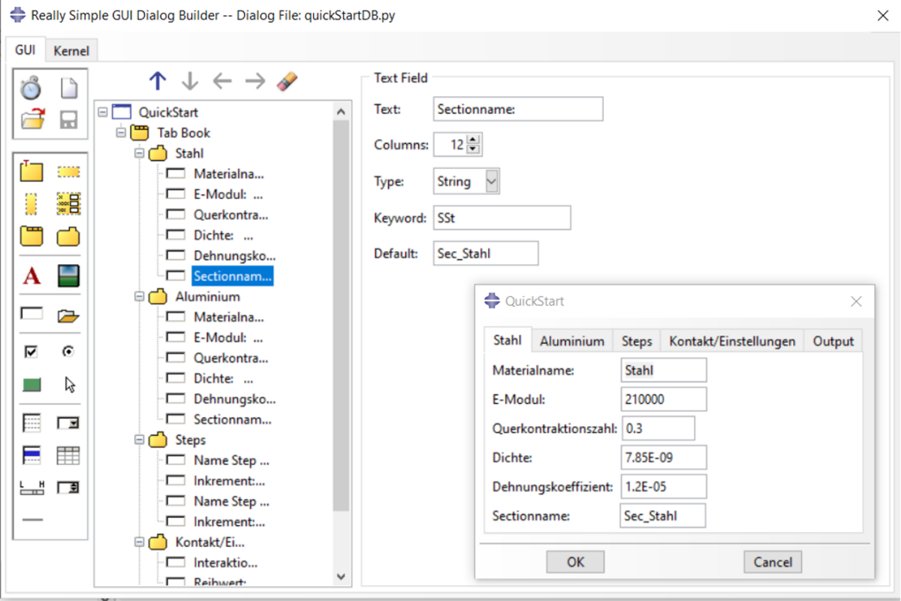Click the stopwatch test-dialog icon

click(31, 89)
